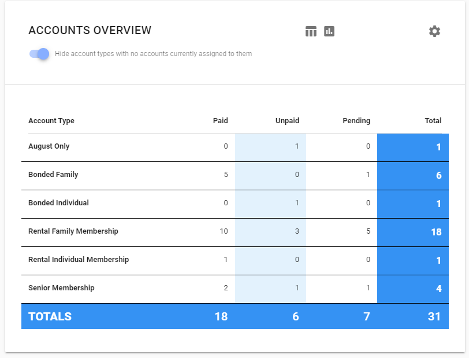Click August Only total value 1
The height and width of the screenshot is (358, 469).
(x=438, y=147)
